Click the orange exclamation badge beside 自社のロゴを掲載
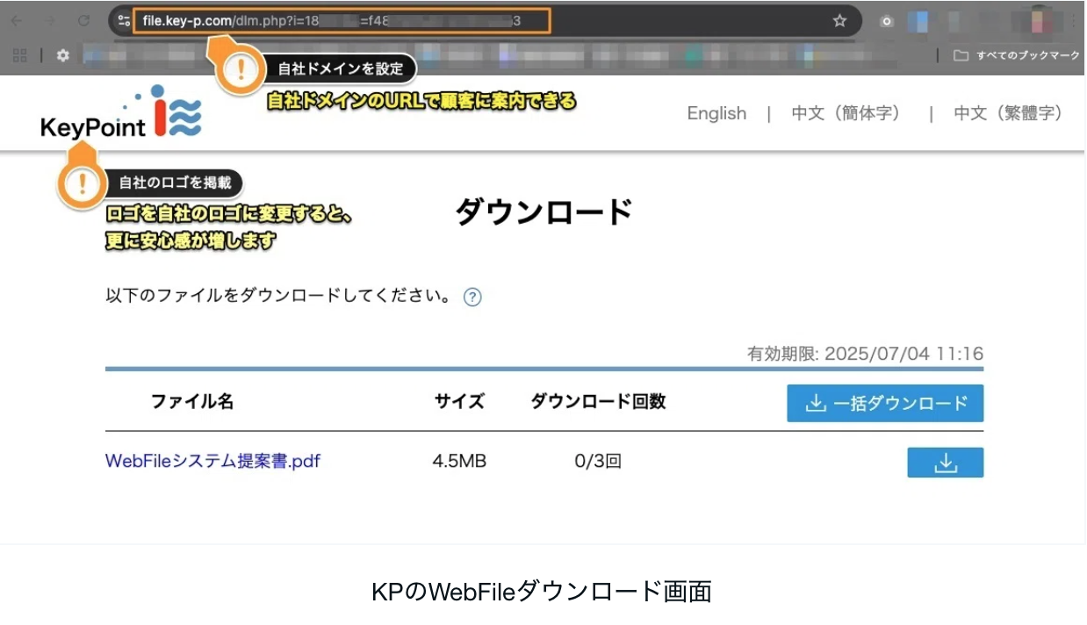 pos(83,183)
